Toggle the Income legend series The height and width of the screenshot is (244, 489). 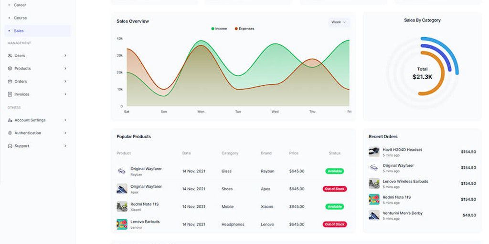(219, 29)
